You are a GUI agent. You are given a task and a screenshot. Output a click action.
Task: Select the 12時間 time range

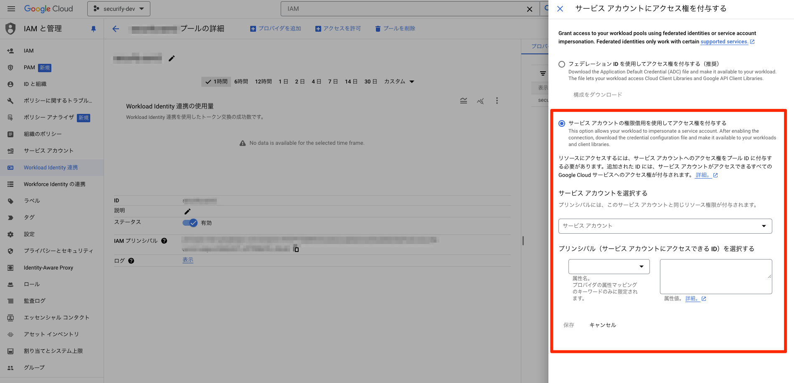tap(263, 82)
